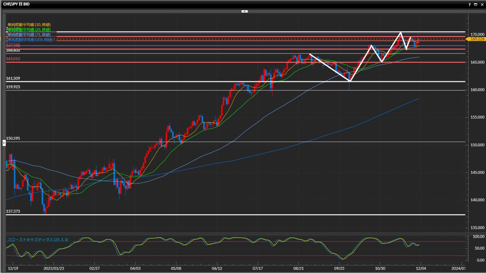Expand the left side panel arrow
The width and height of the screenshot is (486, 273).
[x=4, y=143]
